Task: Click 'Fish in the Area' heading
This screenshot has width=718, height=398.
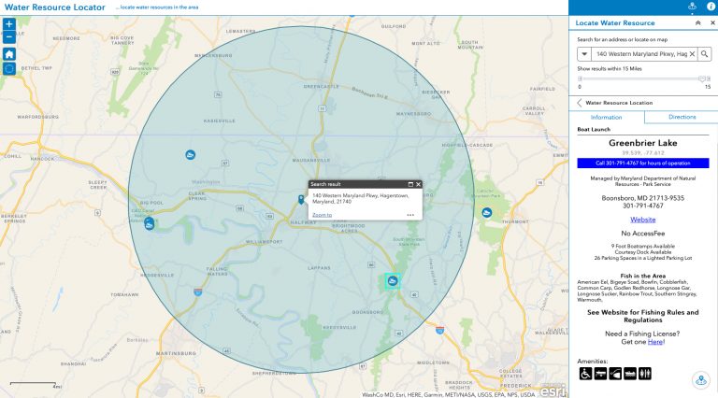Action: pyautogui.click(x=643, y=276)
